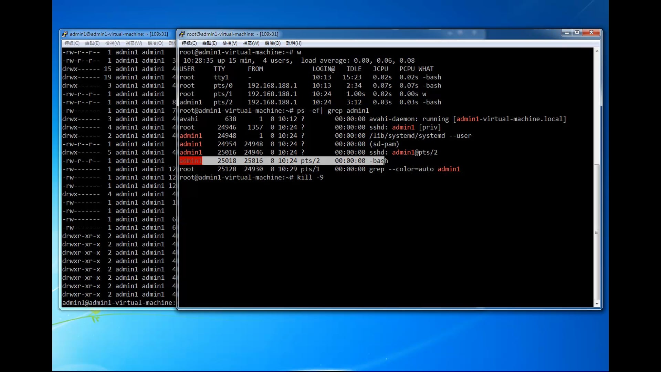Maximize the root terminal window
Screen dimensions: 661x372
click(x=577, y=32)
